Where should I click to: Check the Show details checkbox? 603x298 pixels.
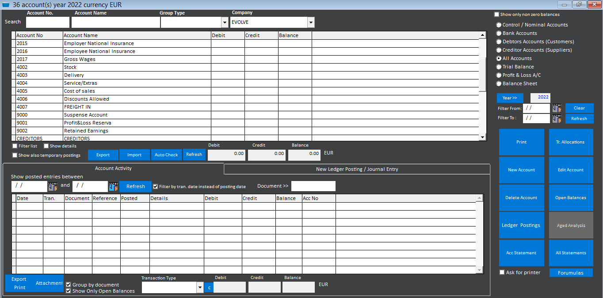[46, 146]
